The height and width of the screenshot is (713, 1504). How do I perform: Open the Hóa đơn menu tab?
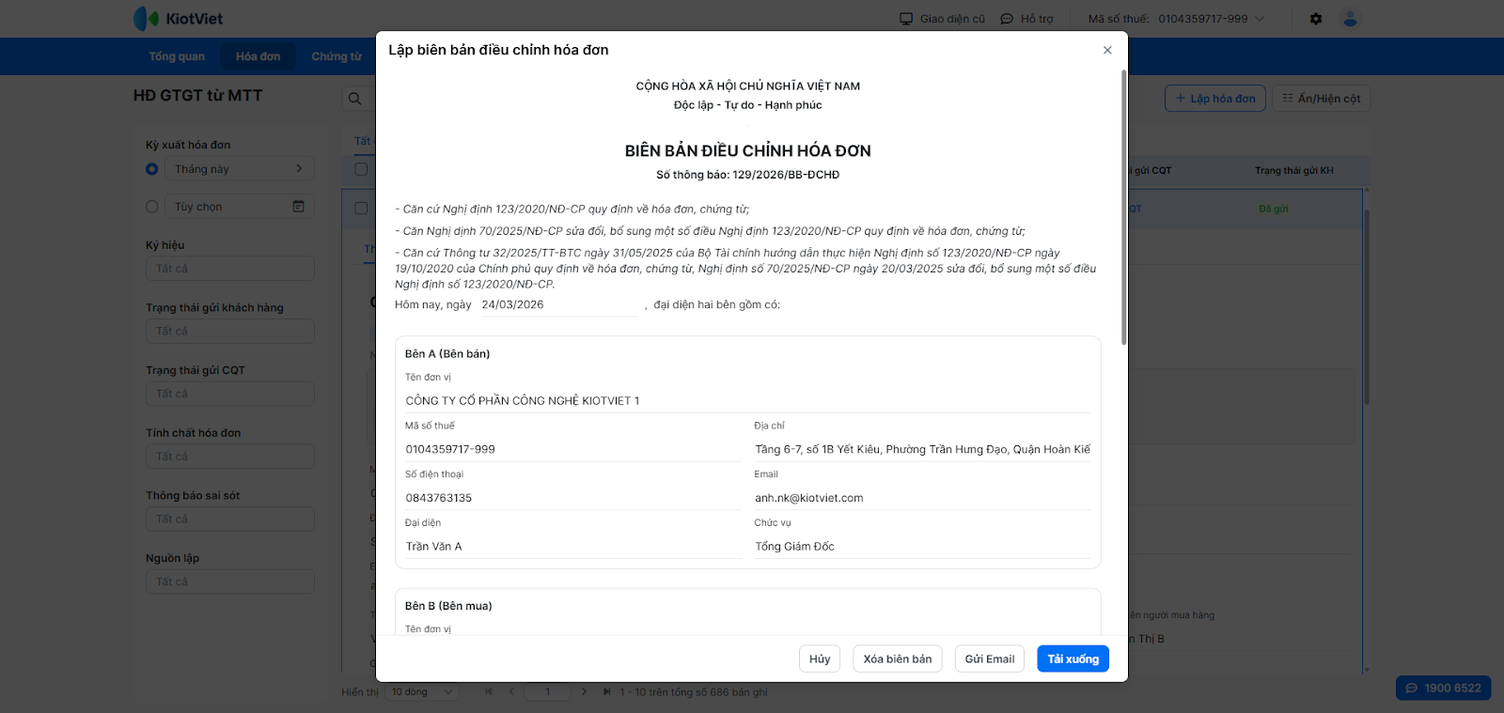tap(258, 56)
